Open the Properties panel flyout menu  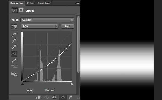coord(77,3)
